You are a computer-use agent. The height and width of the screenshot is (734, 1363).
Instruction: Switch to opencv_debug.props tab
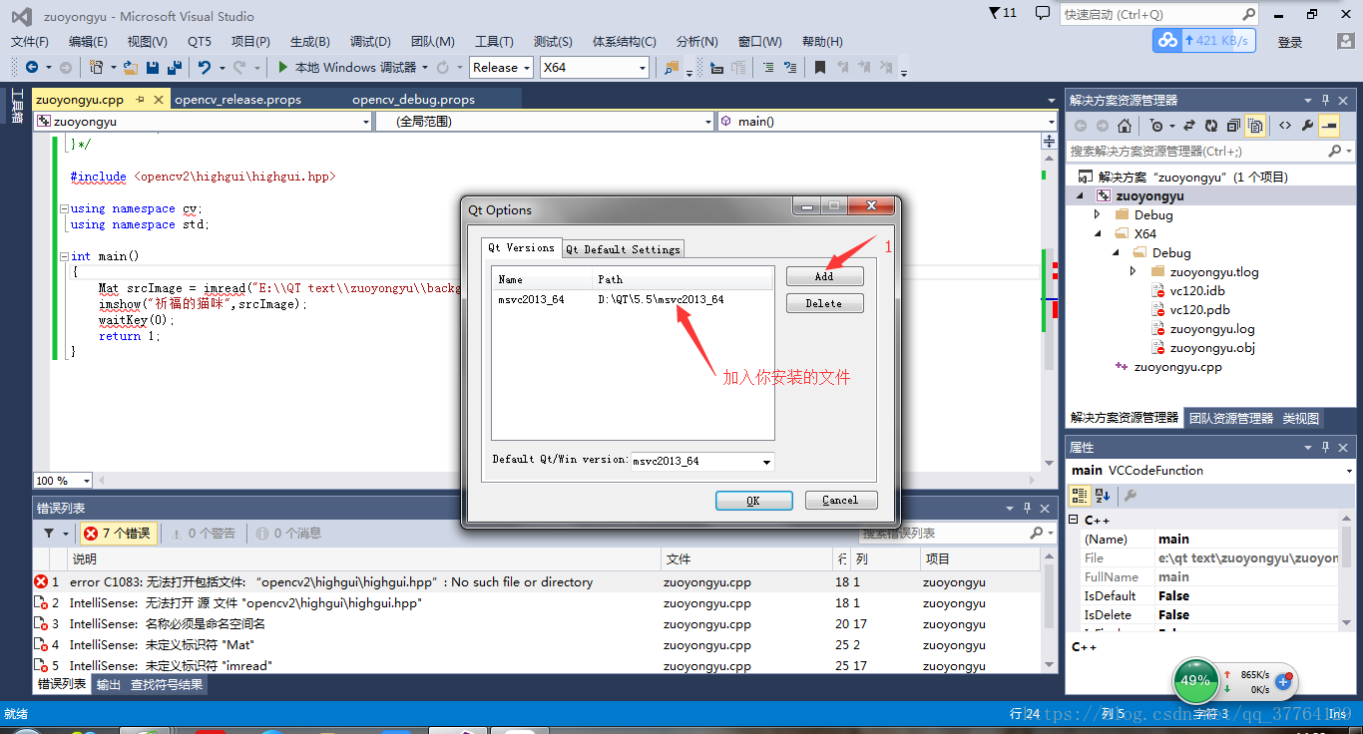413,99
